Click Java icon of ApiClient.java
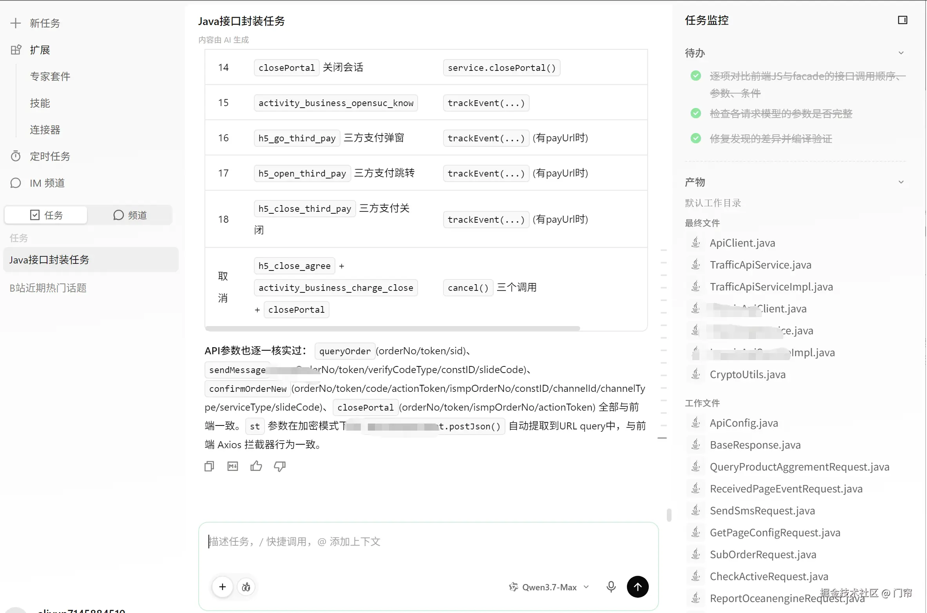 (x=696, y=243)
